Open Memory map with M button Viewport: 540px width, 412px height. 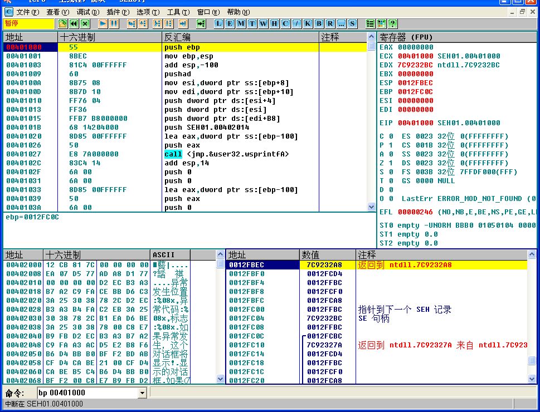coord(241,24)
